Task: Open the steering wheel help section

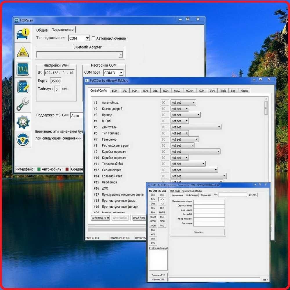Action: coord(23,139)
